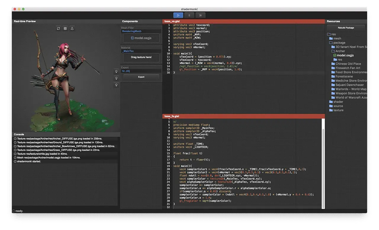Image resolution: width=379 pixels, height=230 pixels.
Task: Click the Rebuild Package button
Action: coord(346,28)
